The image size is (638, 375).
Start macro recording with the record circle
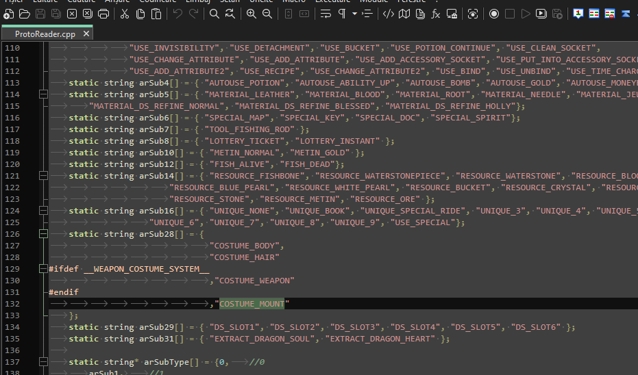coord(494,14)
